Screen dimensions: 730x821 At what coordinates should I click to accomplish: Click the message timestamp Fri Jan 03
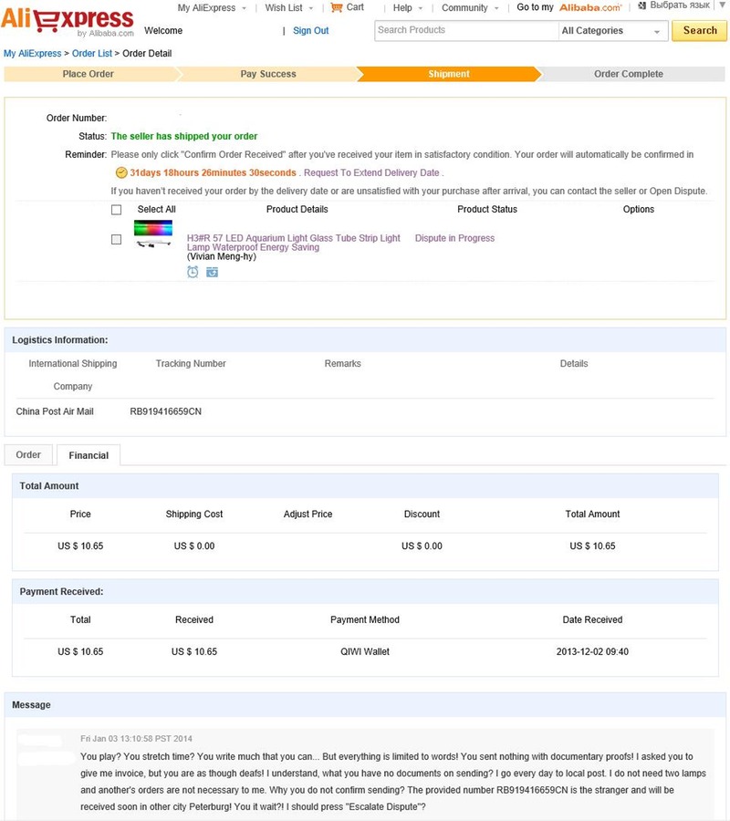pos(136,738)
